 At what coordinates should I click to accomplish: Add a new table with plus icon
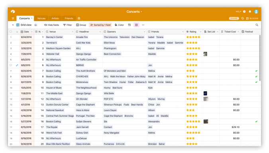(x=79, y=18)
